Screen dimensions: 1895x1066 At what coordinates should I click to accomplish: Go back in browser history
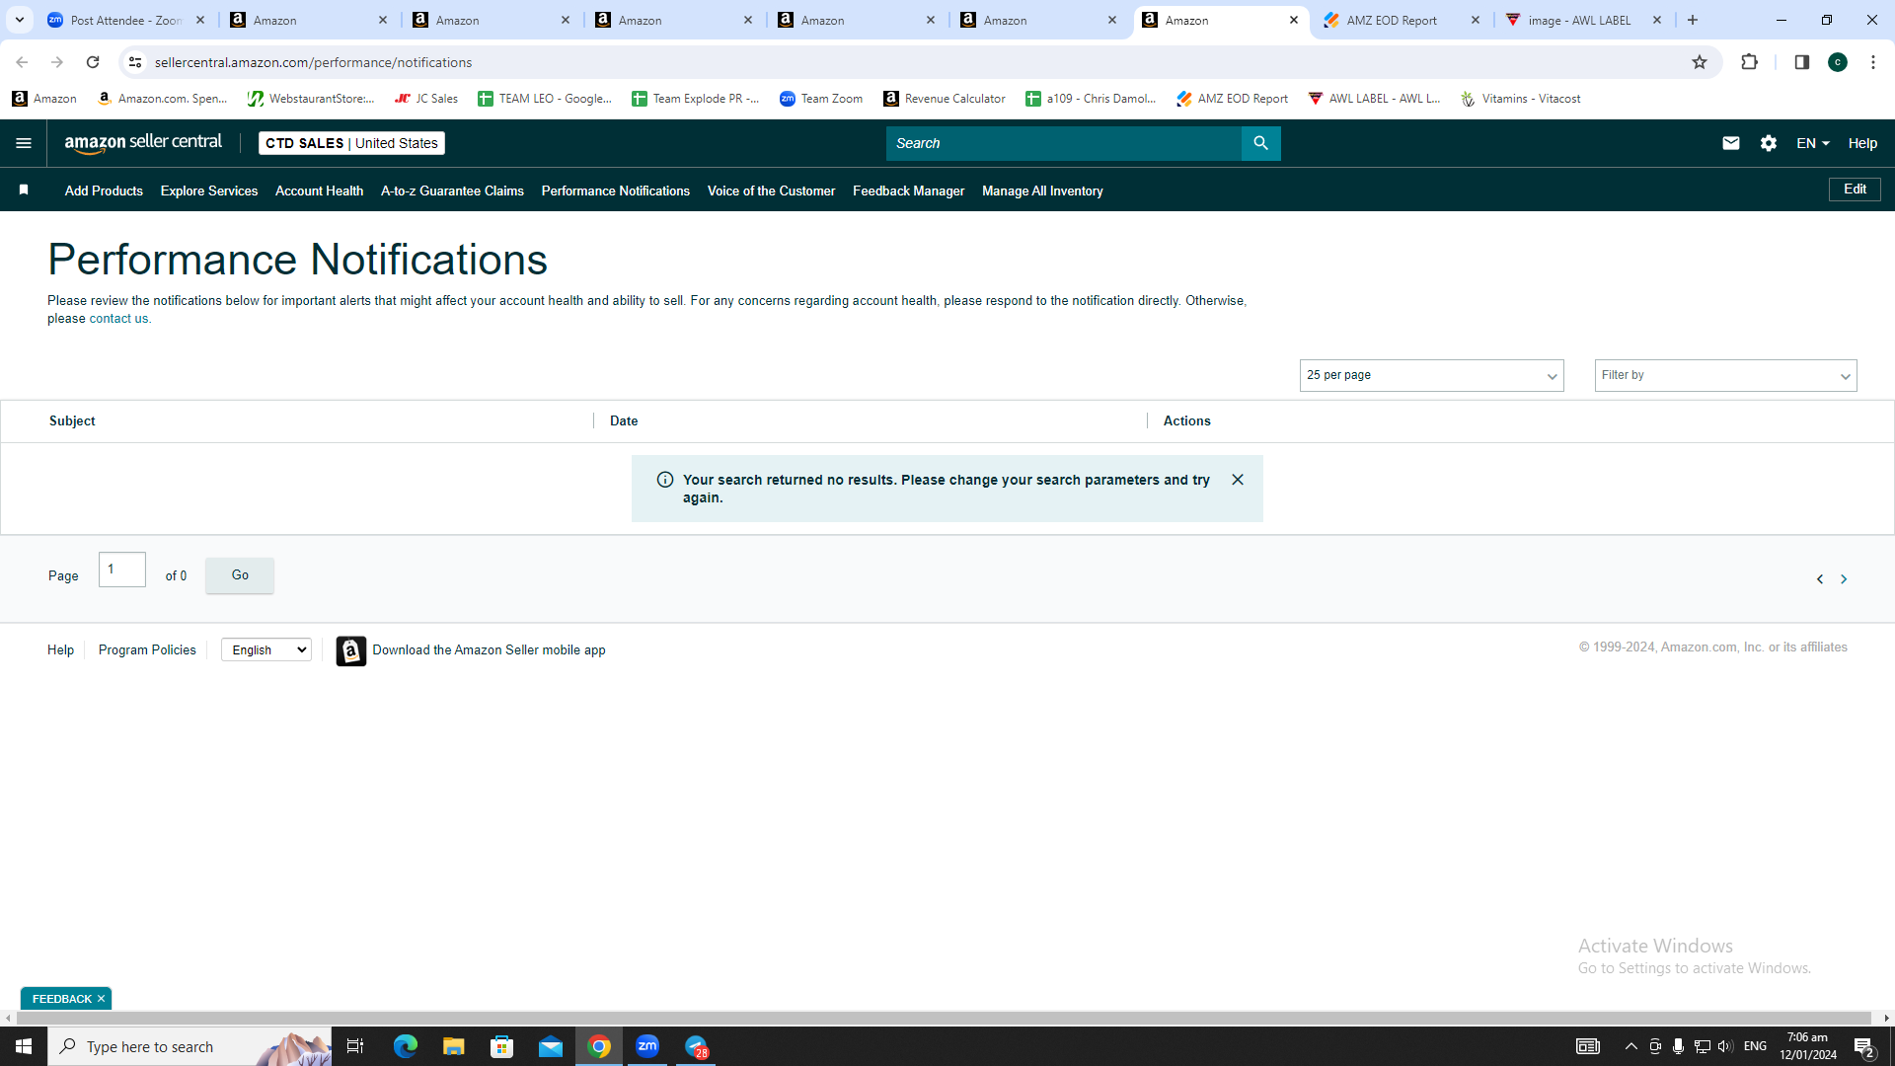22,62
